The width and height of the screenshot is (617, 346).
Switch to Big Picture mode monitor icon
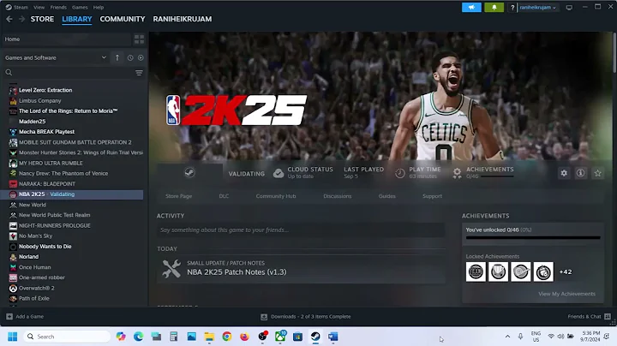point(569,8)
